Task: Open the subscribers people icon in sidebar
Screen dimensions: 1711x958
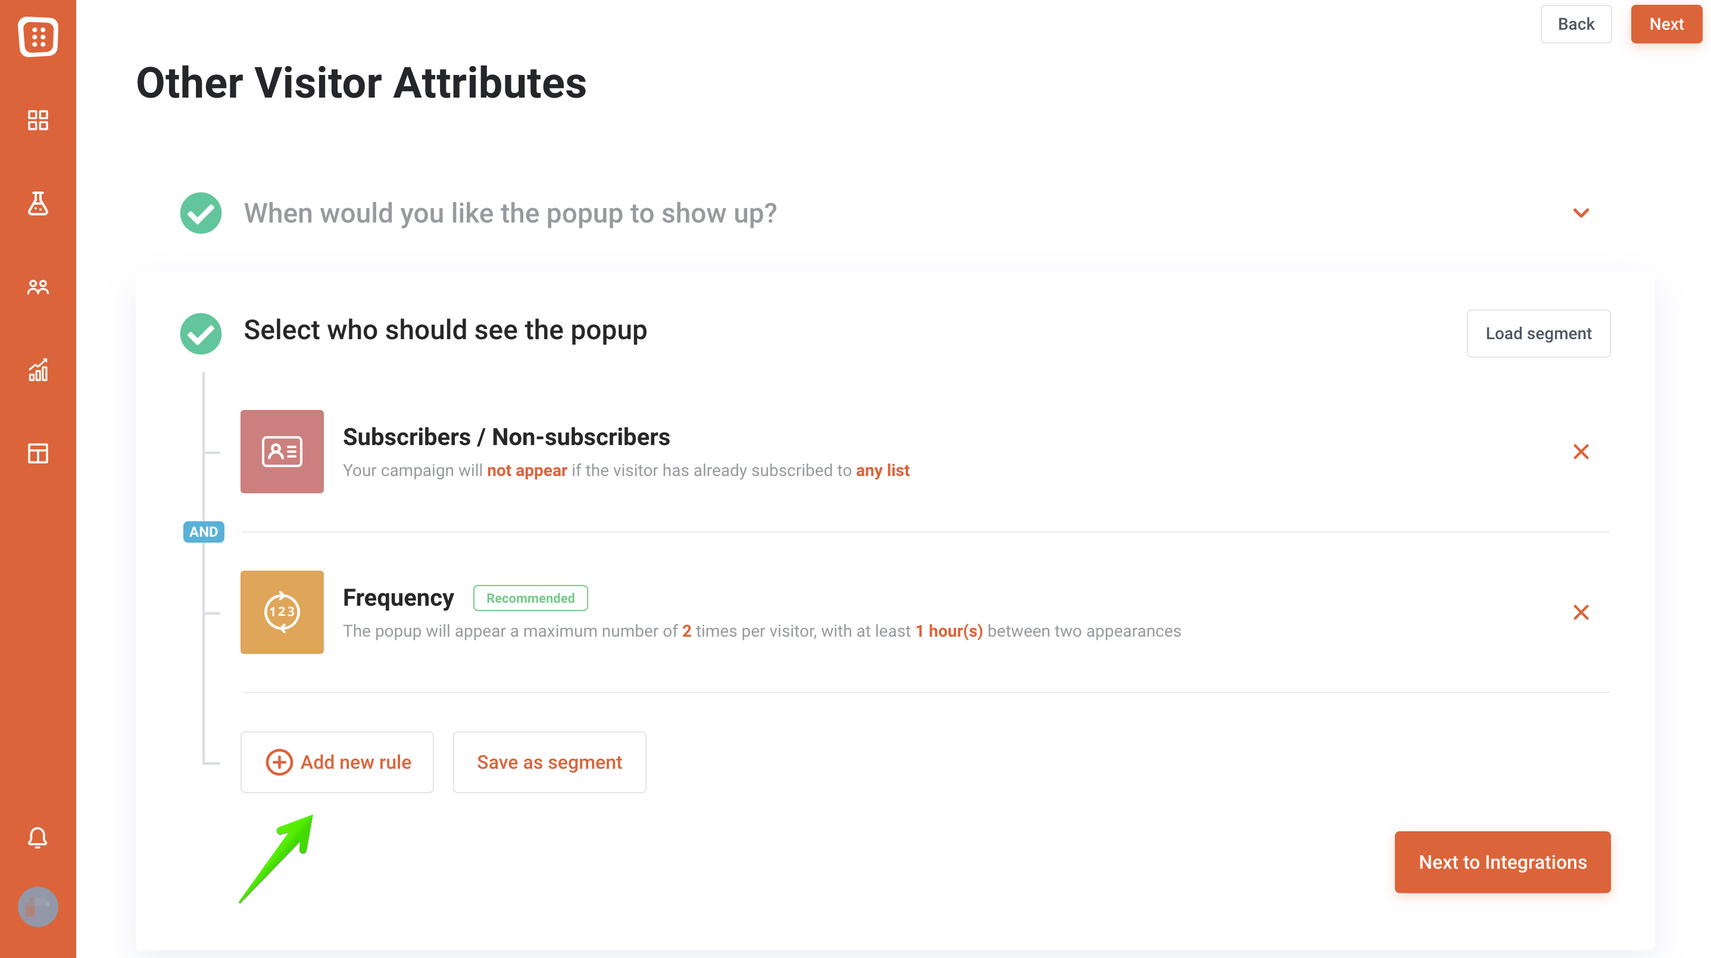Action: click(38, 287)
